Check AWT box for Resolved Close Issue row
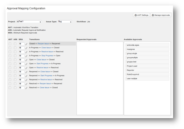184x129 pixels. pos(10,88)
